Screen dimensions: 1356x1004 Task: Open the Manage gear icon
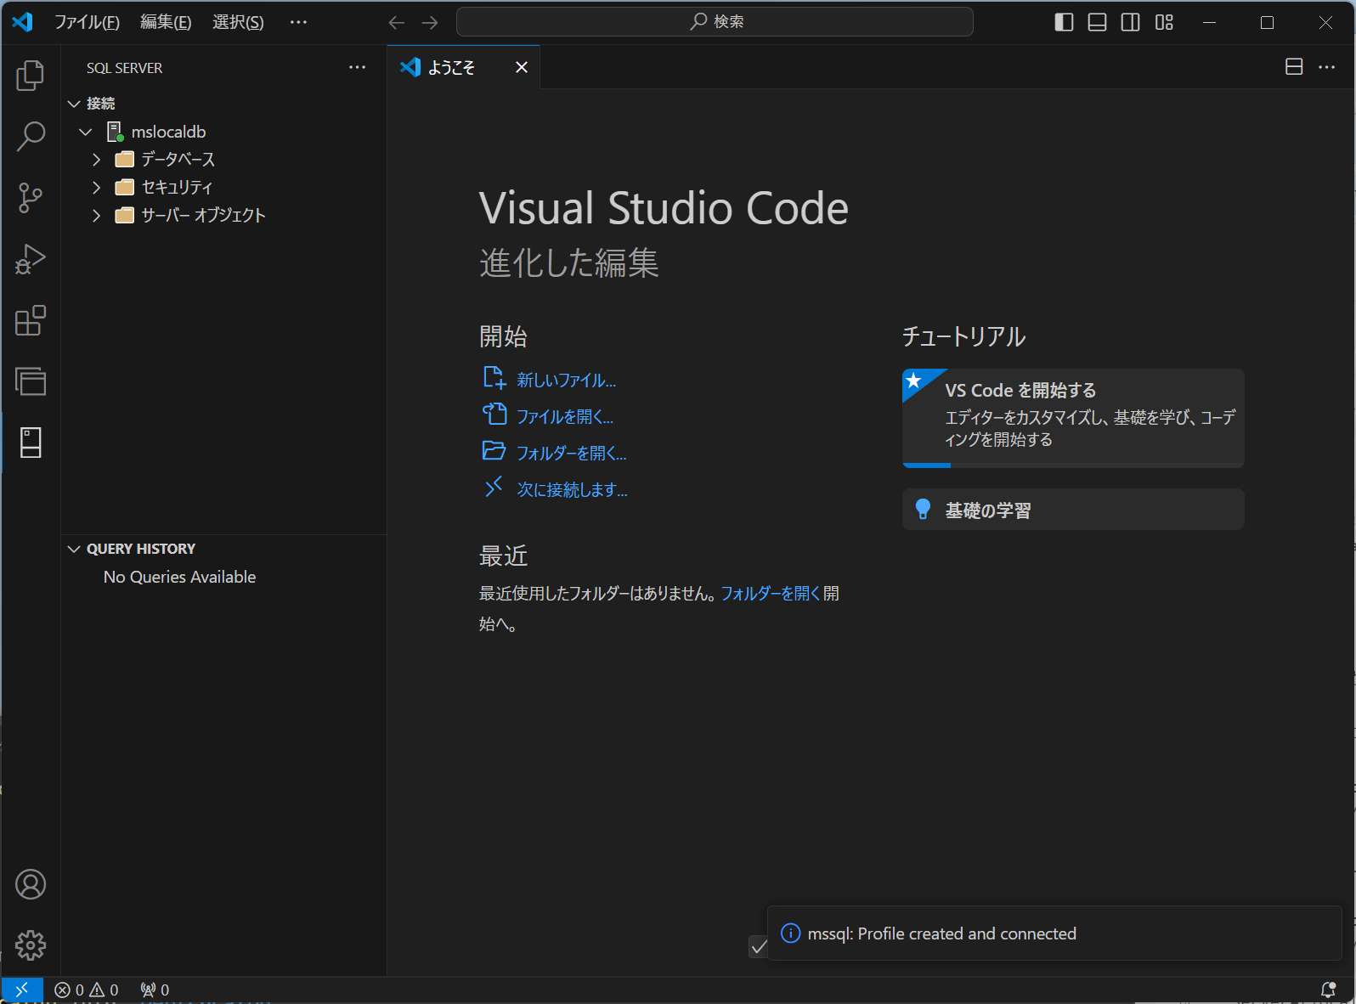pos(31,945)
